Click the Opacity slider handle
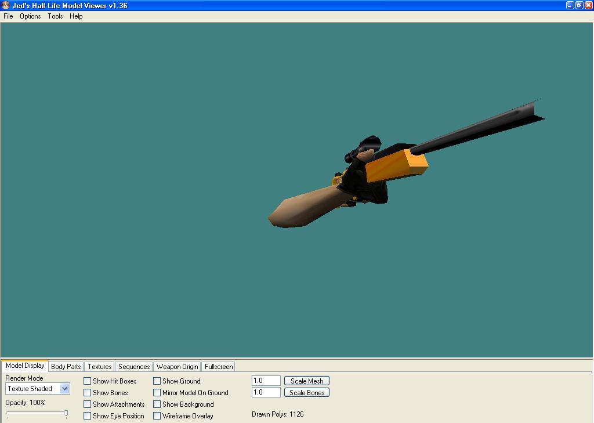Image resolution: width=594 pixels, height=423 pixels. (66, 413)
